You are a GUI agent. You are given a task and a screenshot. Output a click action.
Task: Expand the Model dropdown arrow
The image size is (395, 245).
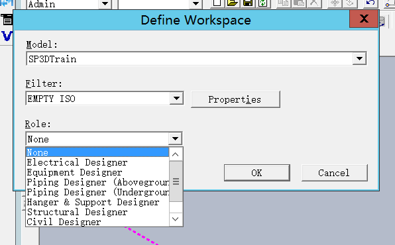click(x=359, y=59)
